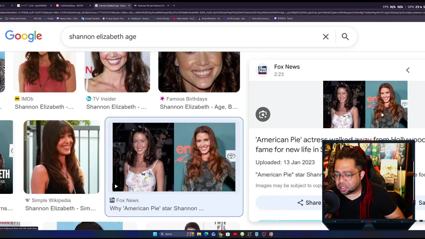Open the TV Insider Shannon Elizabeth result

[116, 107]
